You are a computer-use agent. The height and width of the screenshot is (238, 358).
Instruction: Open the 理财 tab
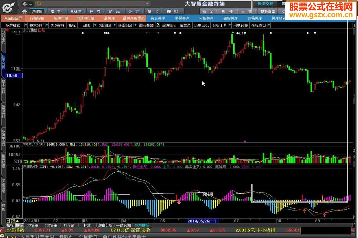(173, 11)
